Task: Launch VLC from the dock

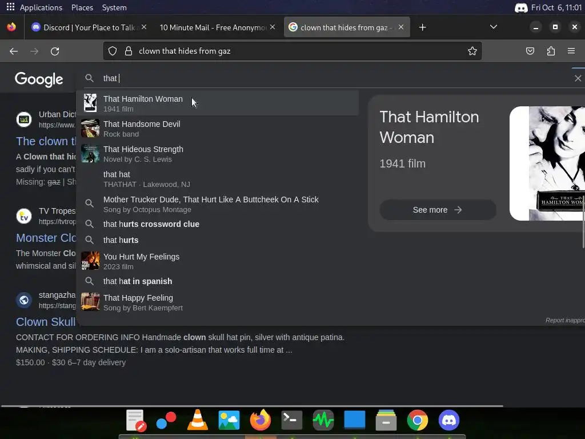Action: coord(197,420)
